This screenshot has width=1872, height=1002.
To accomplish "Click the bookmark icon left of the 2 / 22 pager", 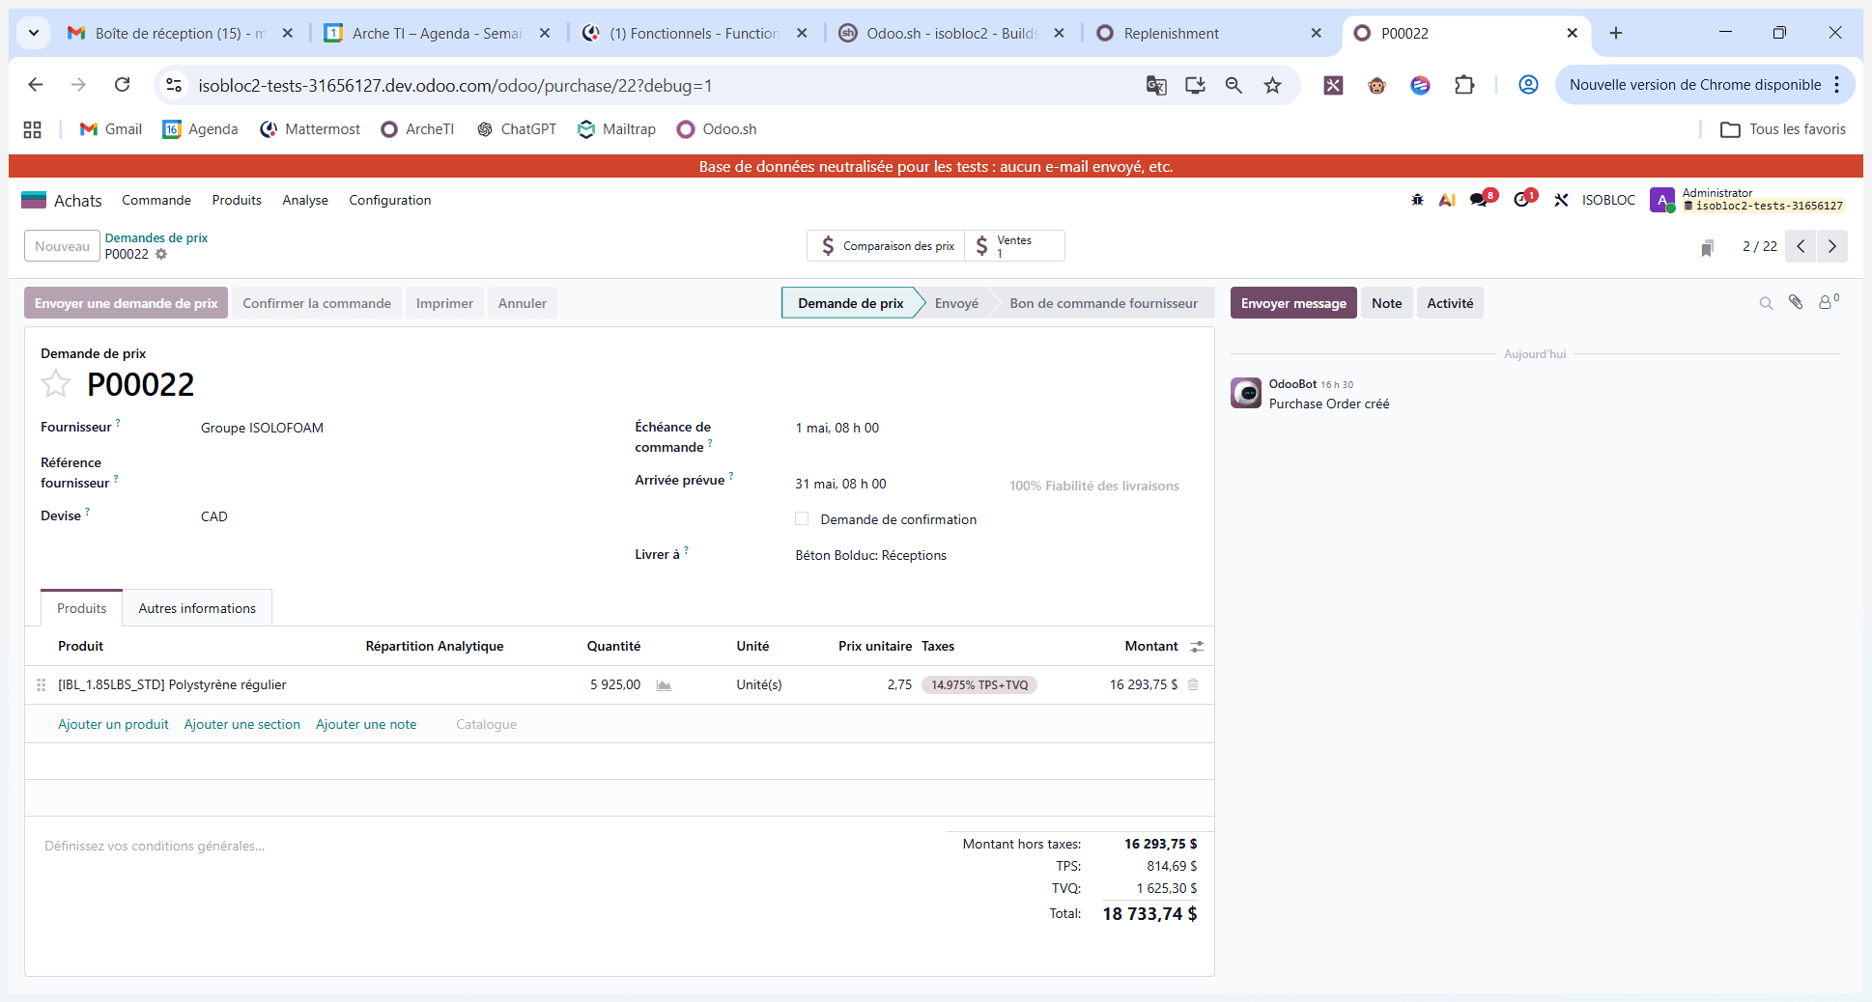I will click(x=1707, y=248).
